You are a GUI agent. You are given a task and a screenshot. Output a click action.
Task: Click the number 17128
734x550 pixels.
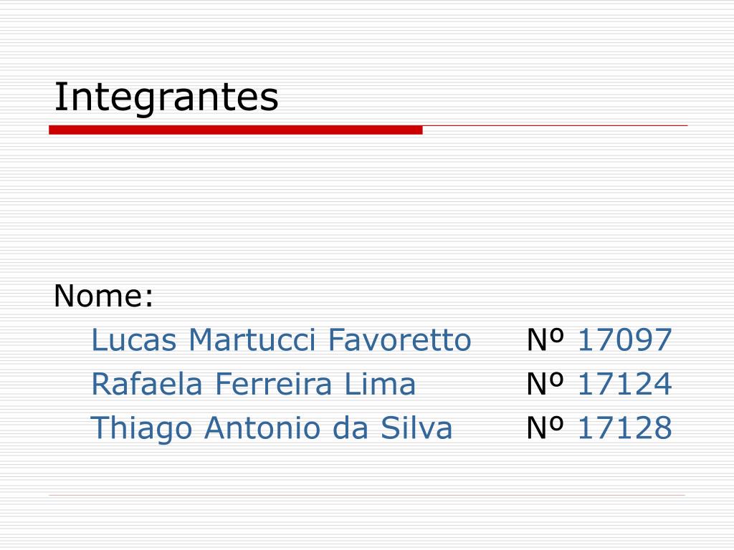coord(625,428)
